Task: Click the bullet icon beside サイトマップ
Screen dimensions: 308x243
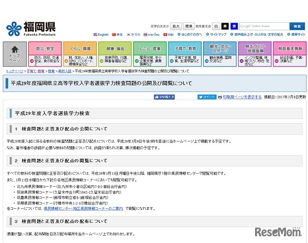Action: pos(207,34)
